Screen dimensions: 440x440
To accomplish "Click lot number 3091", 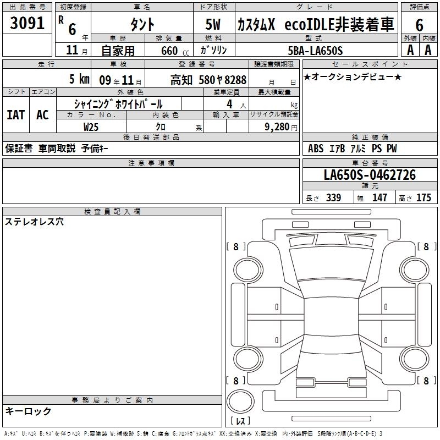I will coord(28,24).
